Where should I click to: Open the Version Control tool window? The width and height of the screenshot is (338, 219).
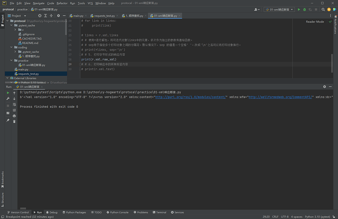[x=18, y=212]
